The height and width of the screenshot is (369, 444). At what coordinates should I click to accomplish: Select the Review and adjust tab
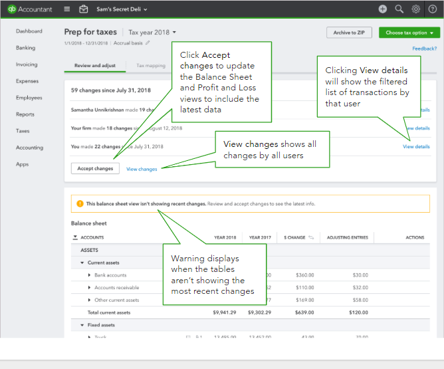point(95,65)
